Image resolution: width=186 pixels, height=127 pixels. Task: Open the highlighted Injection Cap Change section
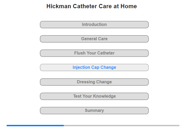coord(94,67)
